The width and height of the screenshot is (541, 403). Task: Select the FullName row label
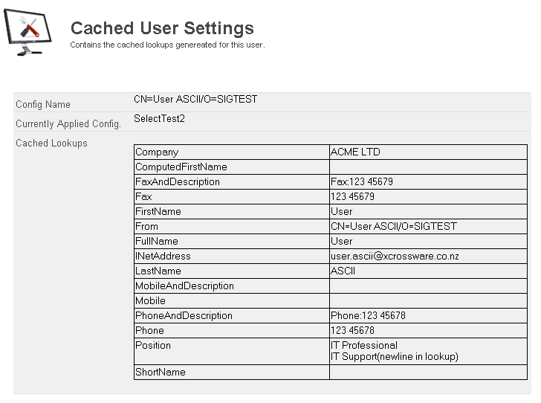coord(157,242)
